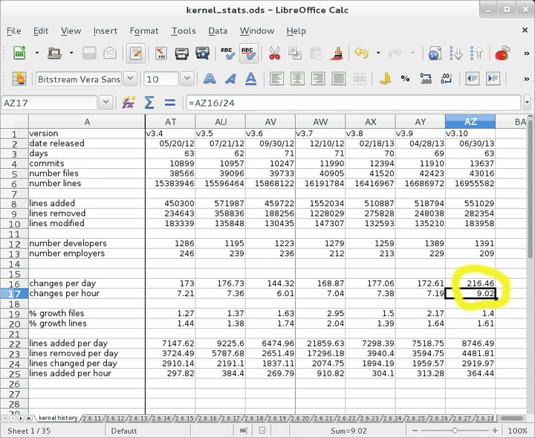Open the font size dropdown
Image resolution: width=535 pixels, height=438 pixels.
(187, 79)
